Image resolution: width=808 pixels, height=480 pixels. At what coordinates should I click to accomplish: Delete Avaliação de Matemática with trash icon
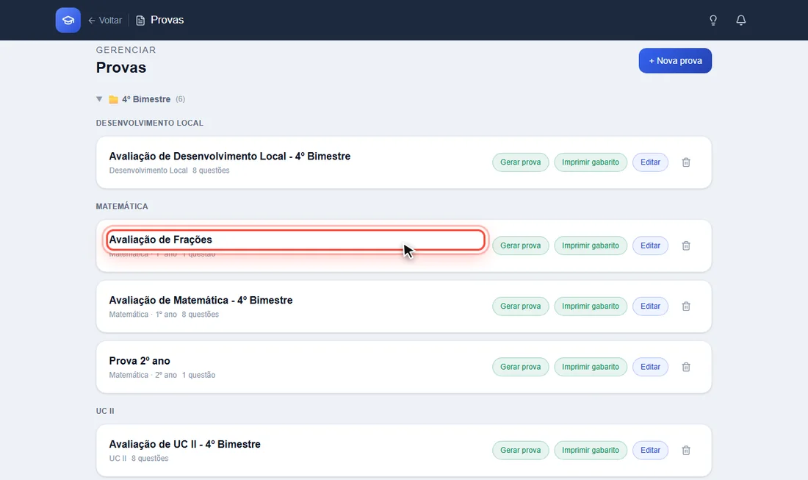686,307
